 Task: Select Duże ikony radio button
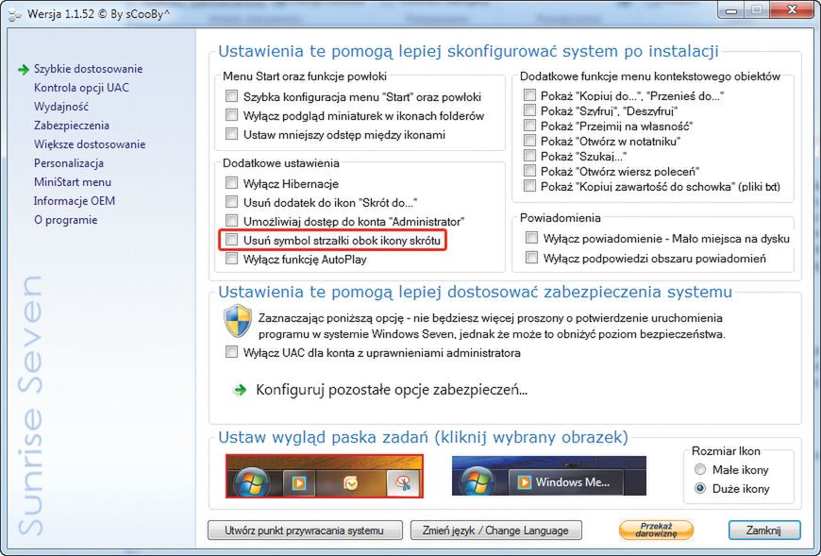point(700,488)
